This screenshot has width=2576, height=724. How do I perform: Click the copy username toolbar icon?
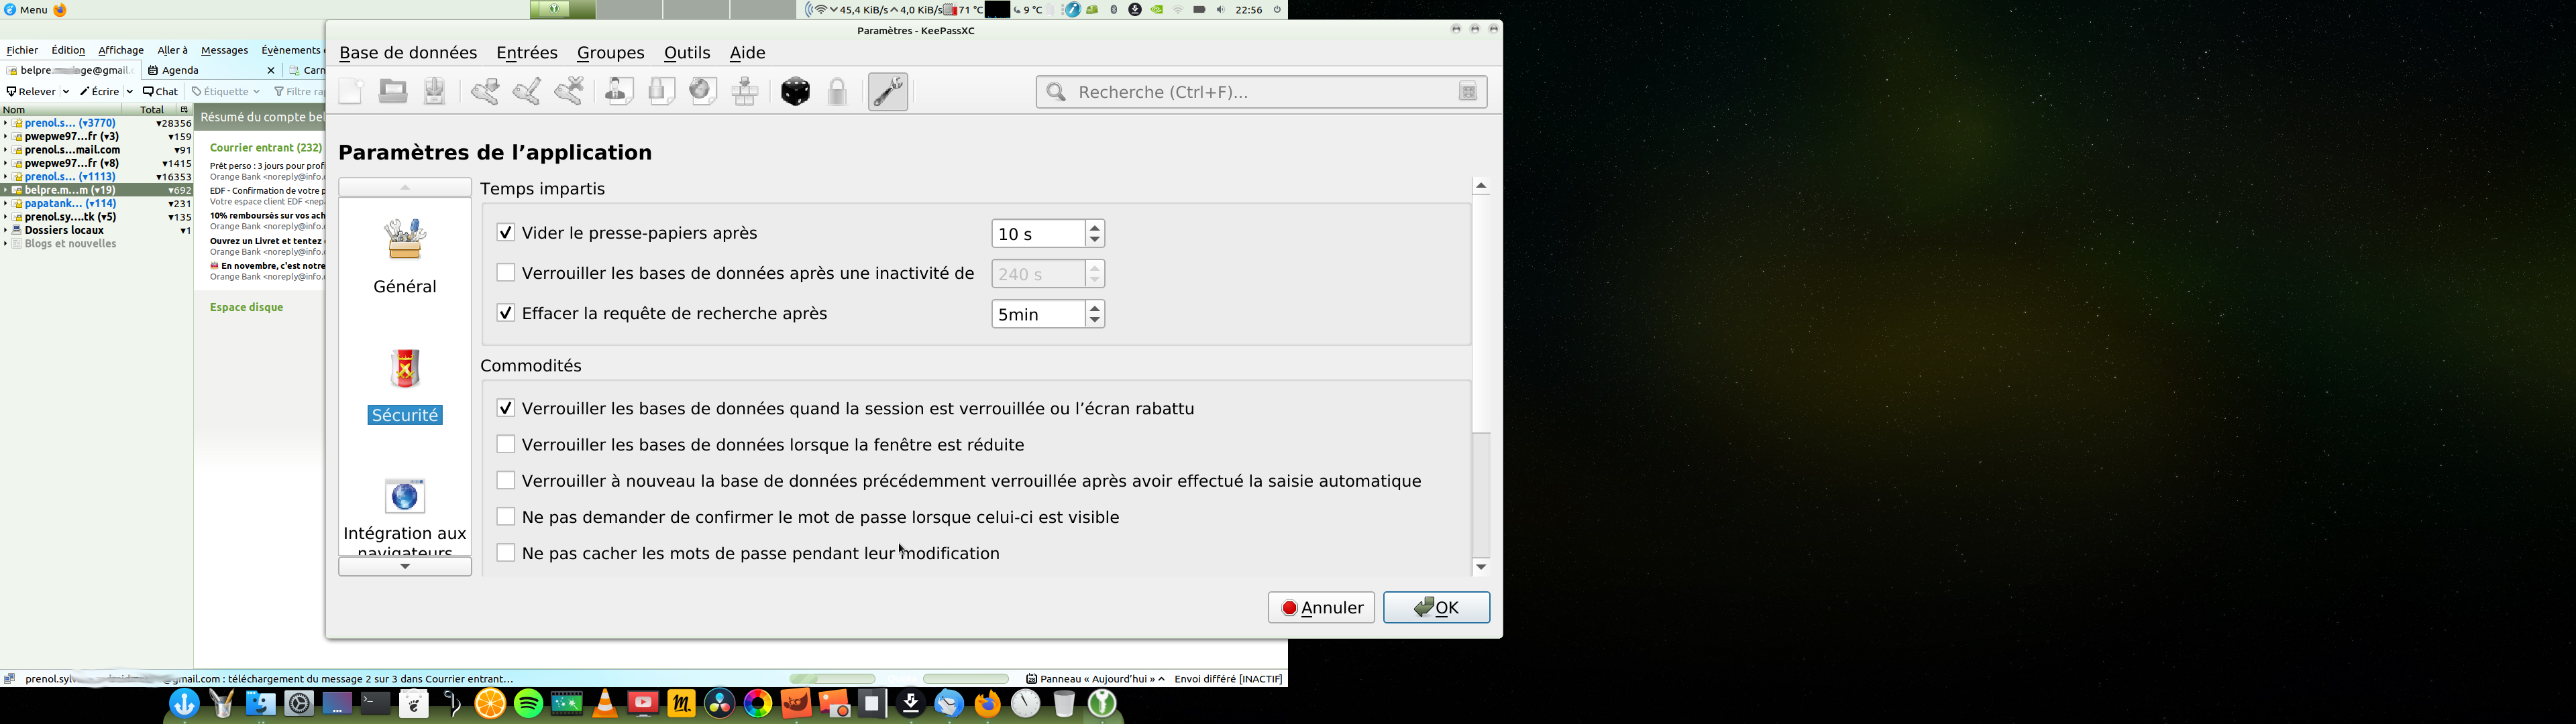click(x=617, y=91)
